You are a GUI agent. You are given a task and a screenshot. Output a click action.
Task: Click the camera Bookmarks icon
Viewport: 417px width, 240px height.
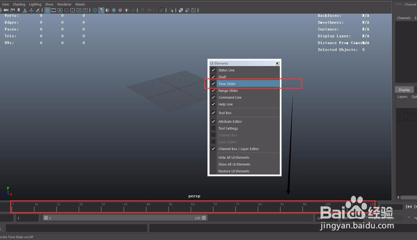click(19, 10)
